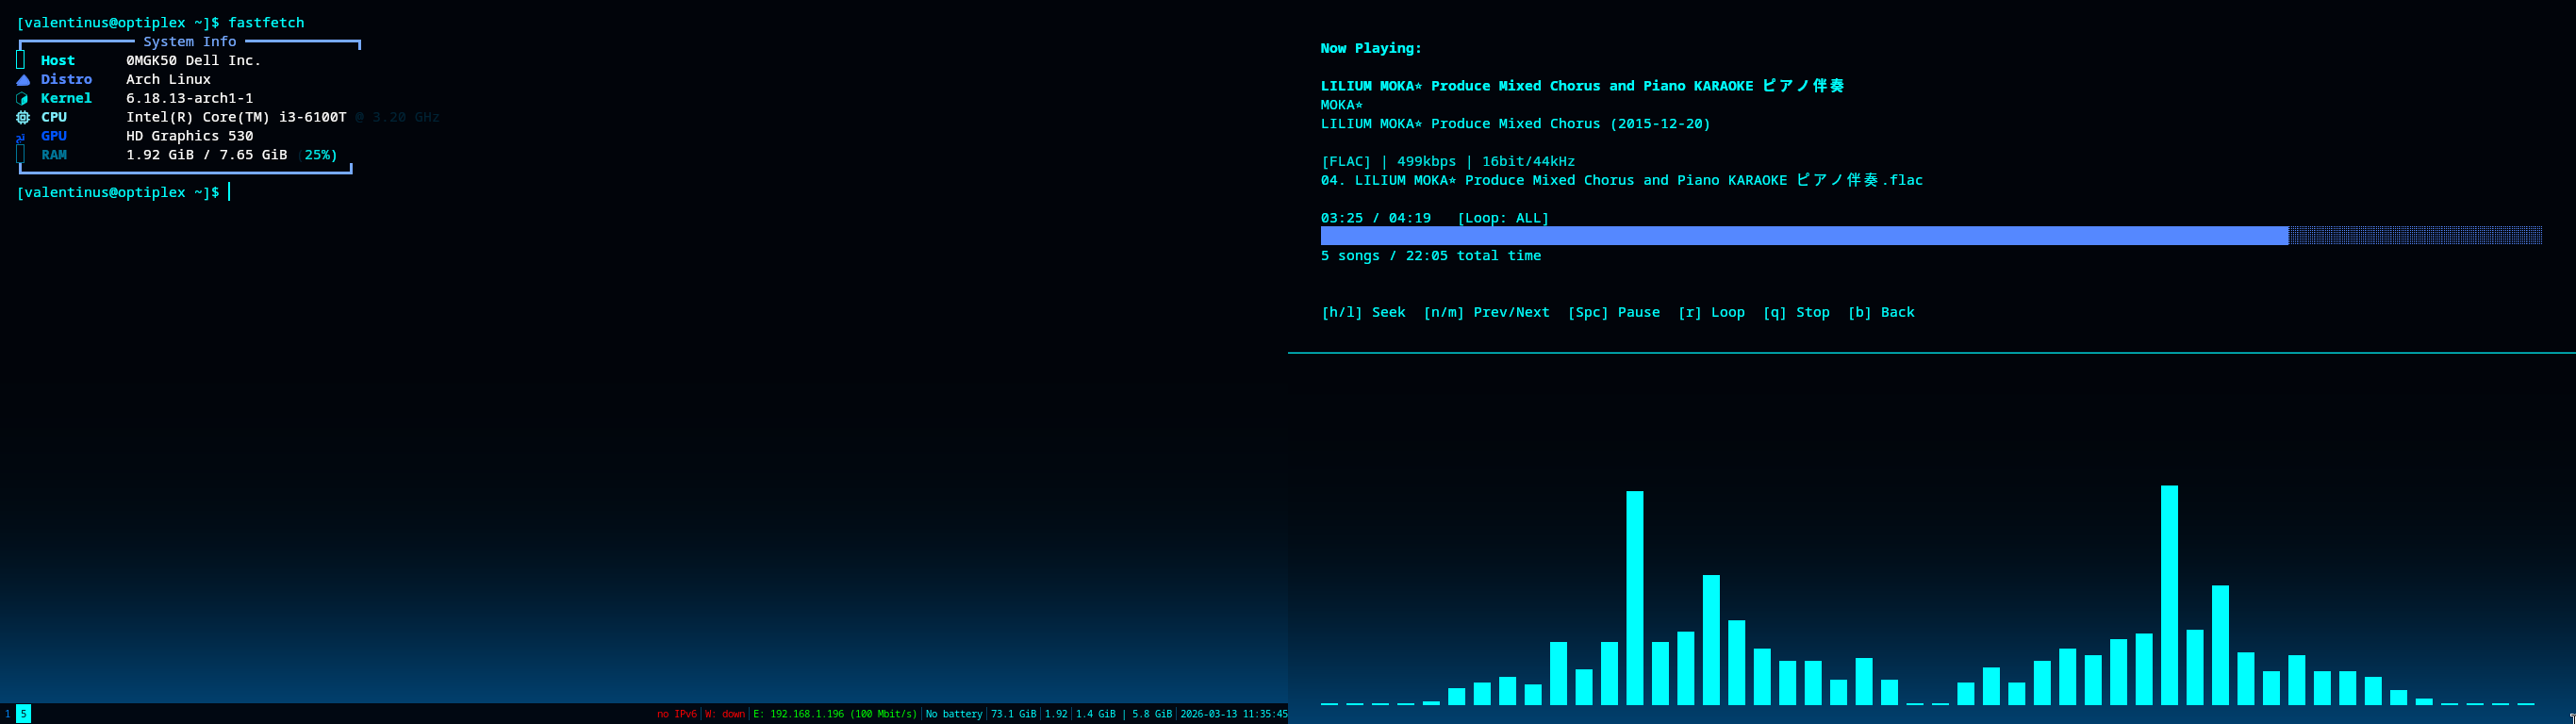Switch to workspace 1 in the bar
This screenshot has height=724, width=2576.
pyautogui.click(x=7, y=714)
